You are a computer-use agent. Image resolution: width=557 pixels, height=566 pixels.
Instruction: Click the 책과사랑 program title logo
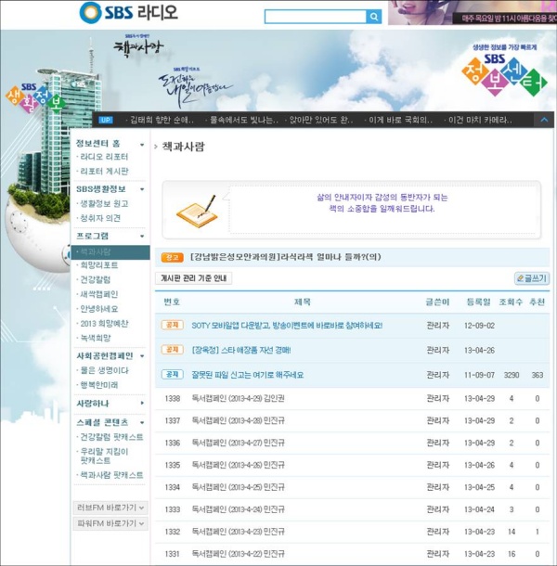pyautogui.click(x=138, y=45)
